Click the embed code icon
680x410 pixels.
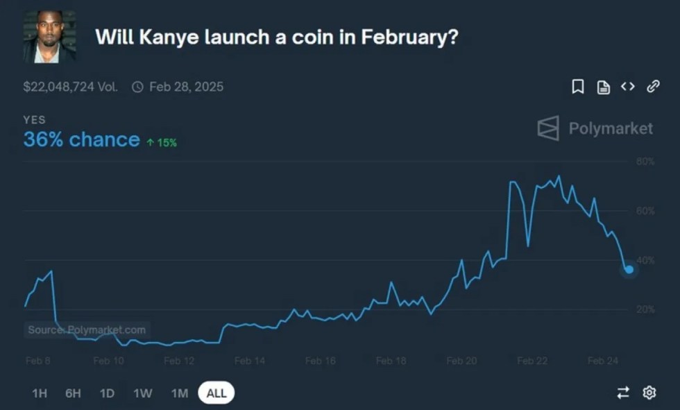coord(628,87)
